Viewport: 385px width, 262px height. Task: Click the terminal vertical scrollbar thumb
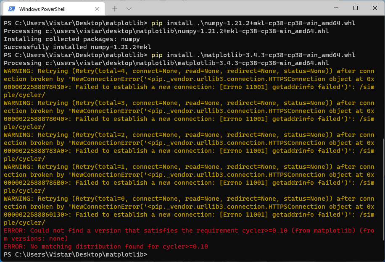(383, 189)
